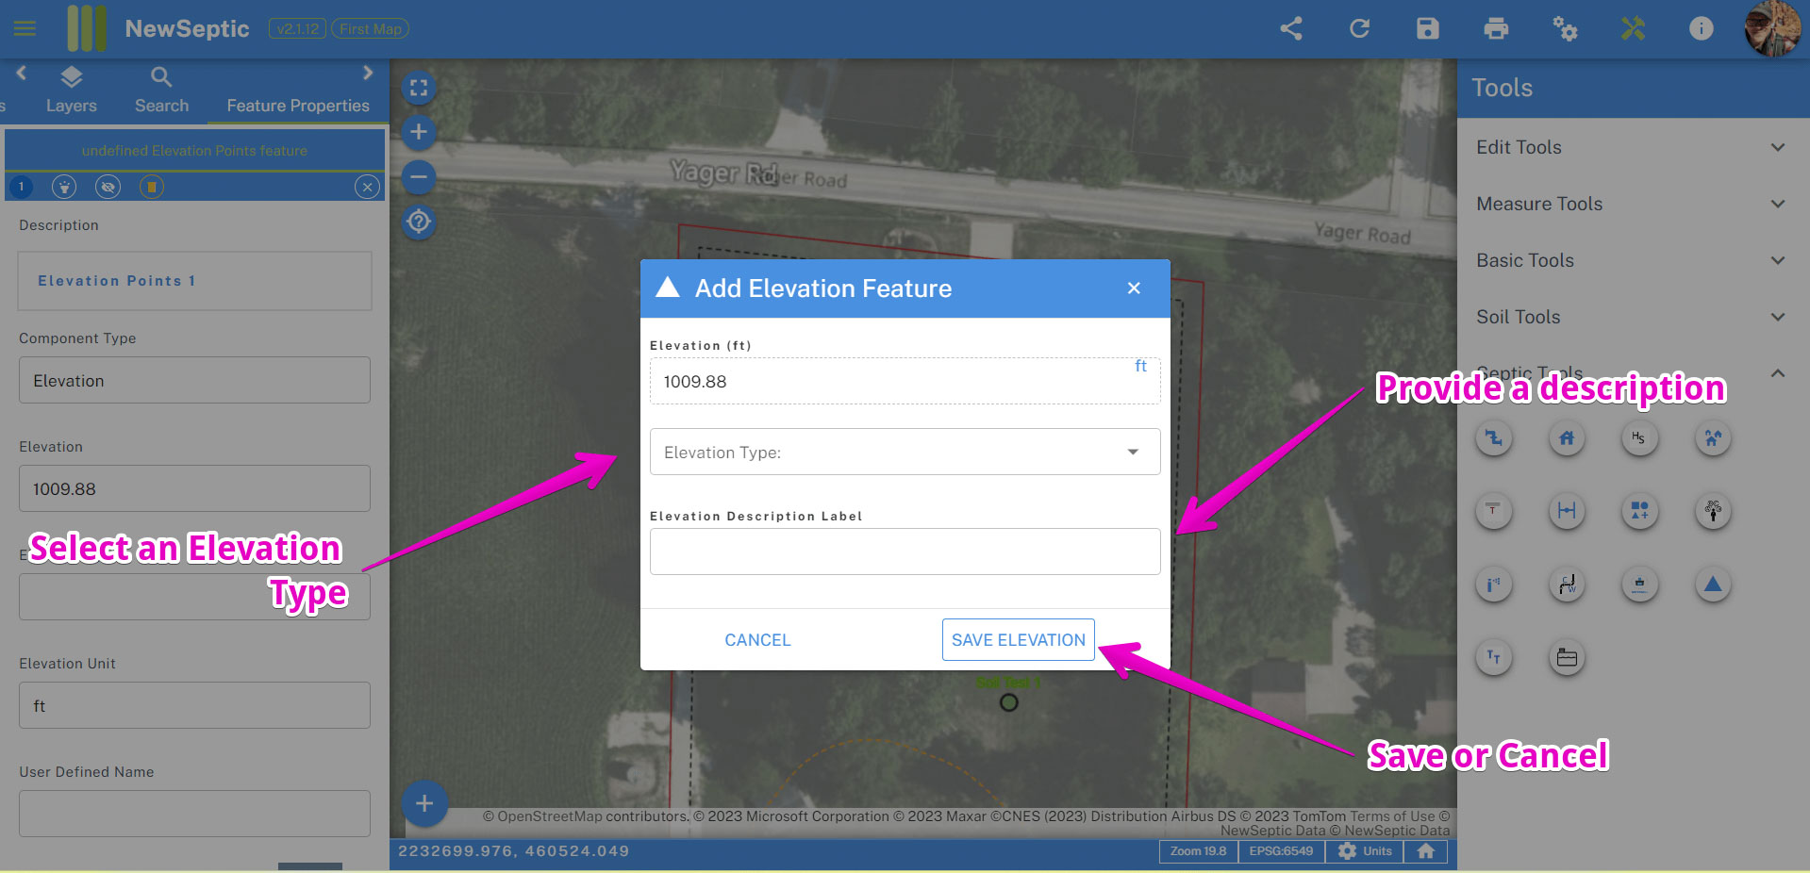Delete the feature with trash icon
1810x873 pixels.
coord(152,187)
